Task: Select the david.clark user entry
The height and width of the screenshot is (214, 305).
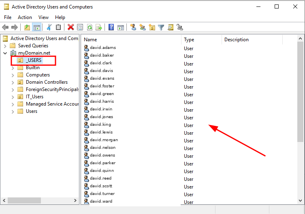Action: click(x=101, y=63)
